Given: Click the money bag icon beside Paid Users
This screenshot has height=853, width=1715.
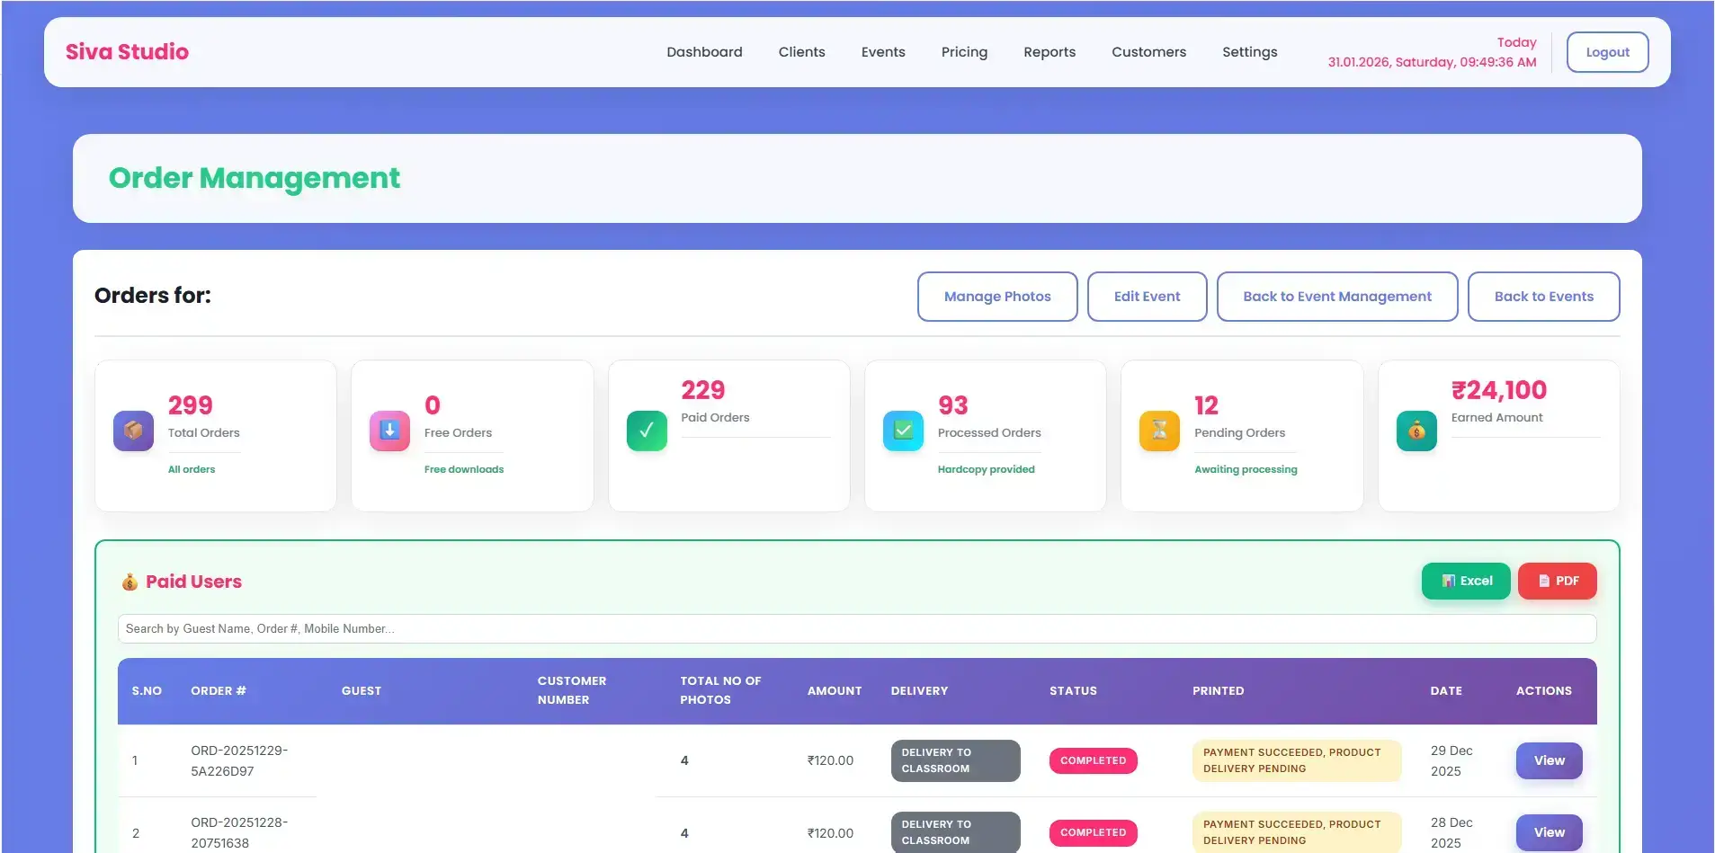Looking at the screenshot, I should (x=130, y=581).
